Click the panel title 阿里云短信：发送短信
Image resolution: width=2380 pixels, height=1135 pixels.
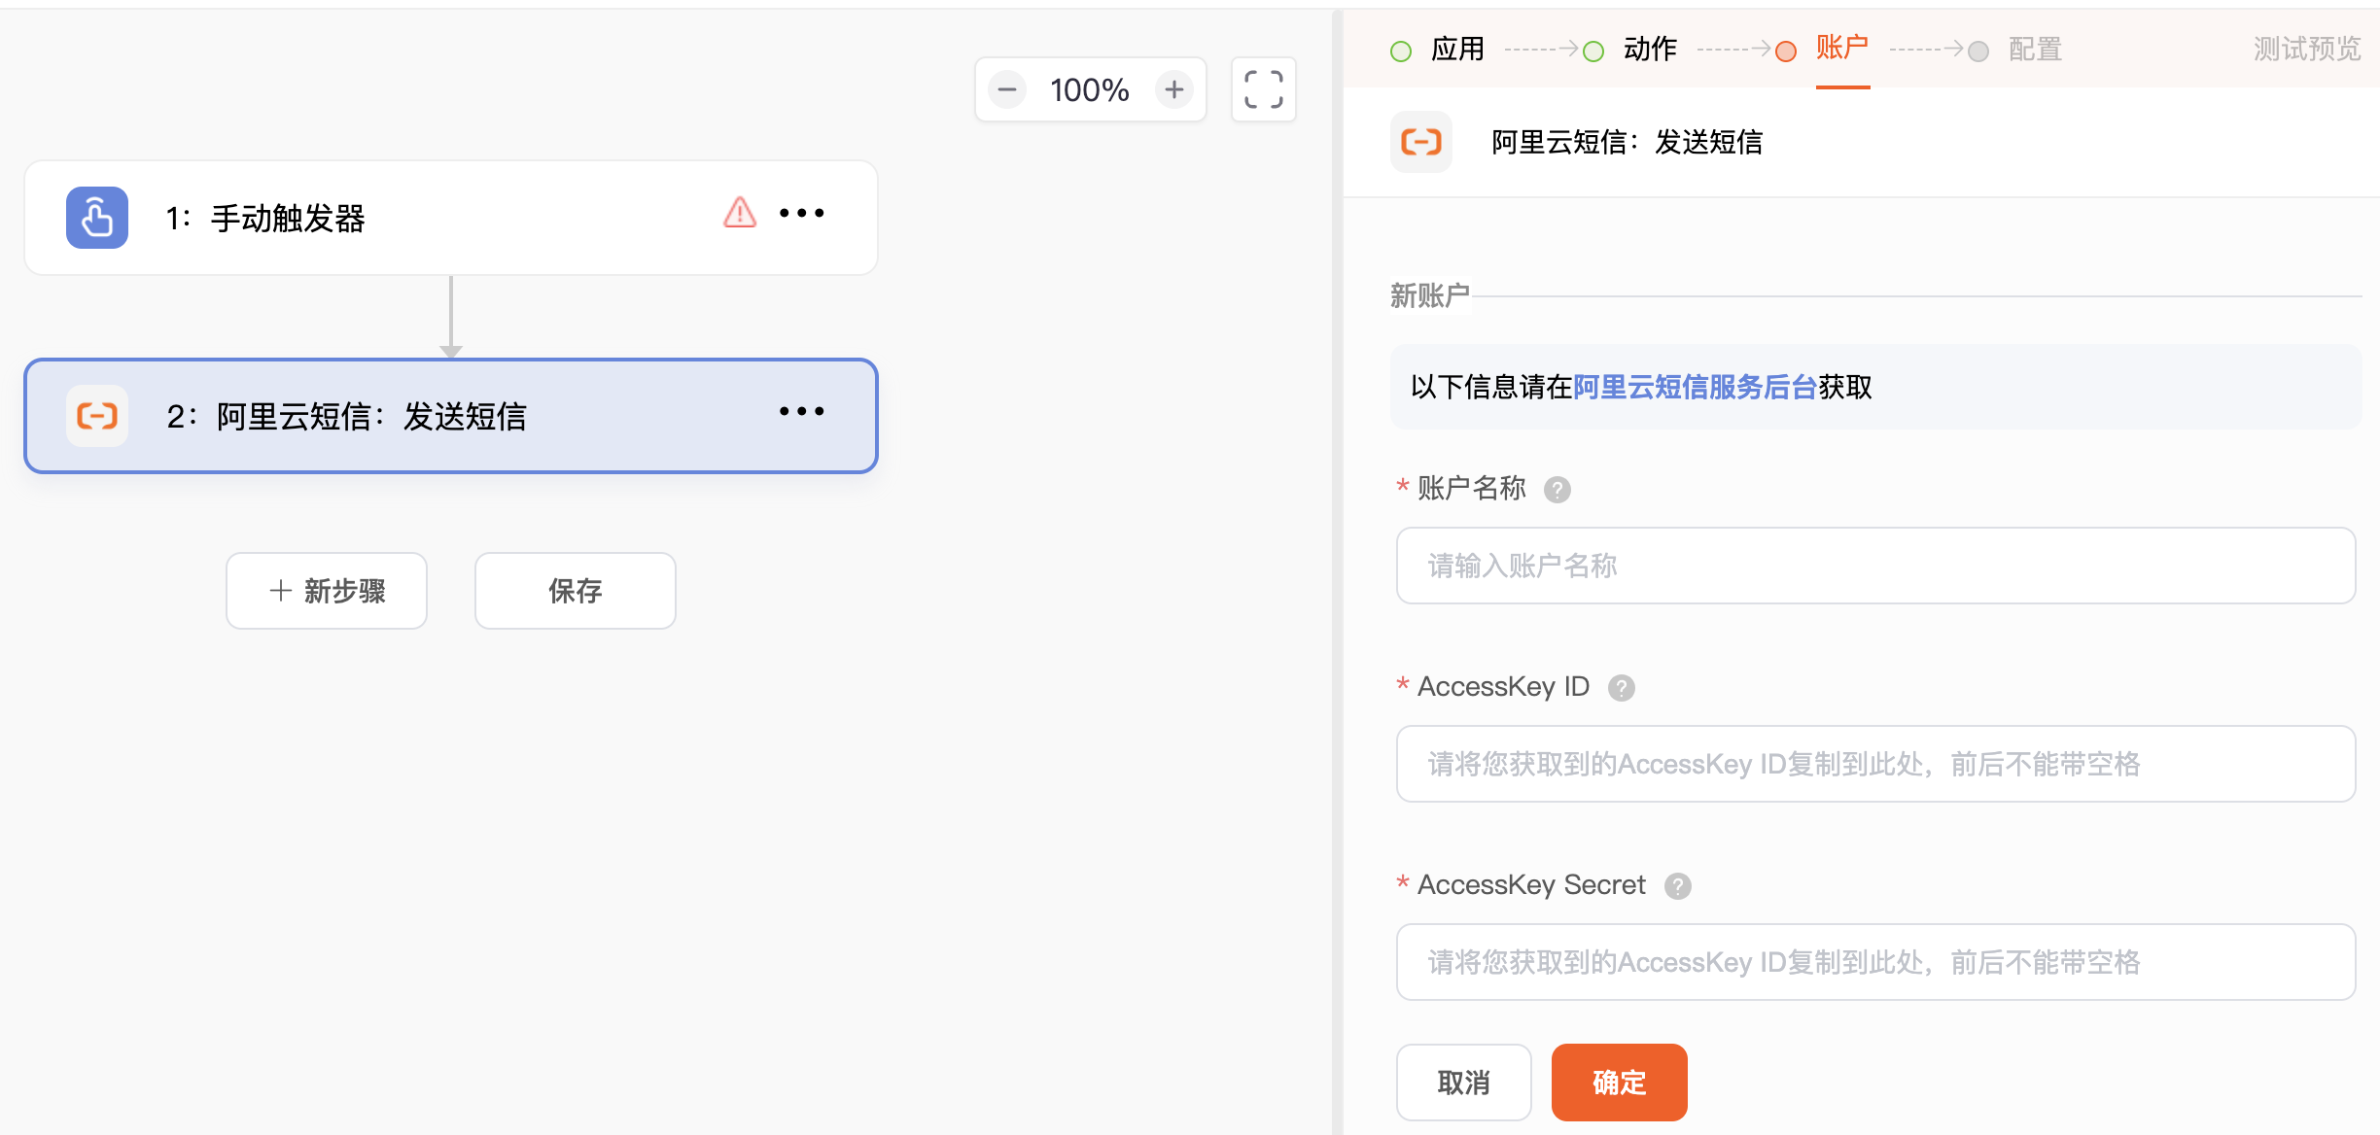[1627, 142]
